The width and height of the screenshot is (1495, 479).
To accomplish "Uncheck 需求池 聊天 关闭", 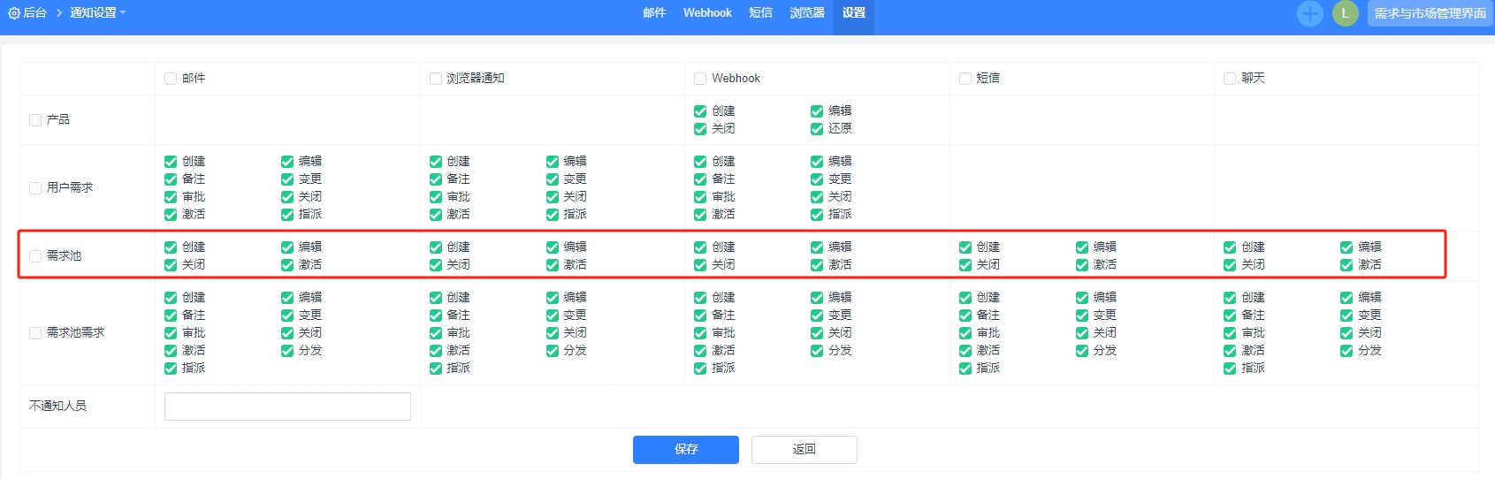I will click(x=1230, y=265).
